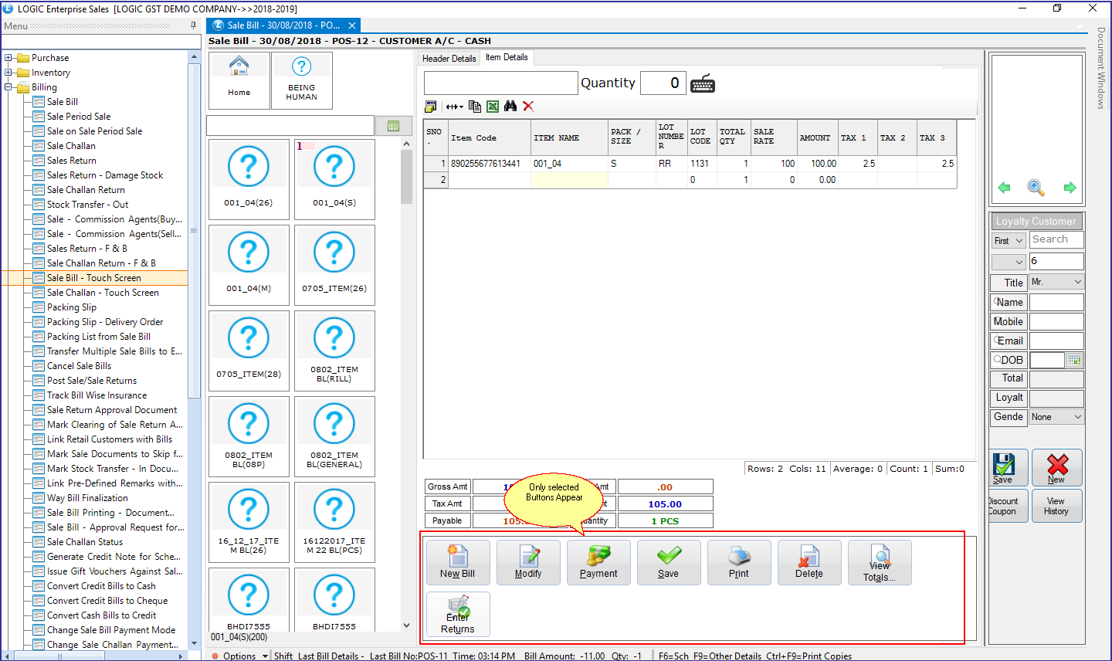Click the Print button
Screen dimensions: 1112x661
coord(739,562)
